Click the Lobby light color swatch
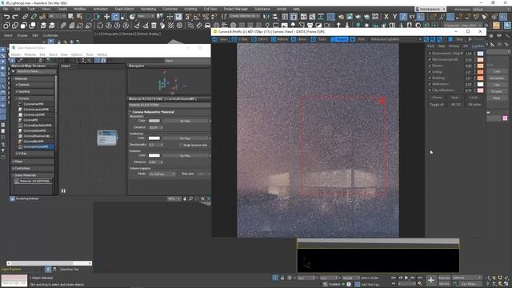Screen dimensions: 512x288 [480, 72]
